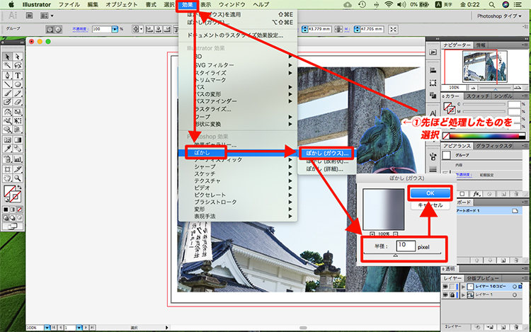Hide the レイヤー 1のコピー layer via eye icon
The height and width of the screenshot is (332, 531).
pyautogui.click(x=445, y=286)
